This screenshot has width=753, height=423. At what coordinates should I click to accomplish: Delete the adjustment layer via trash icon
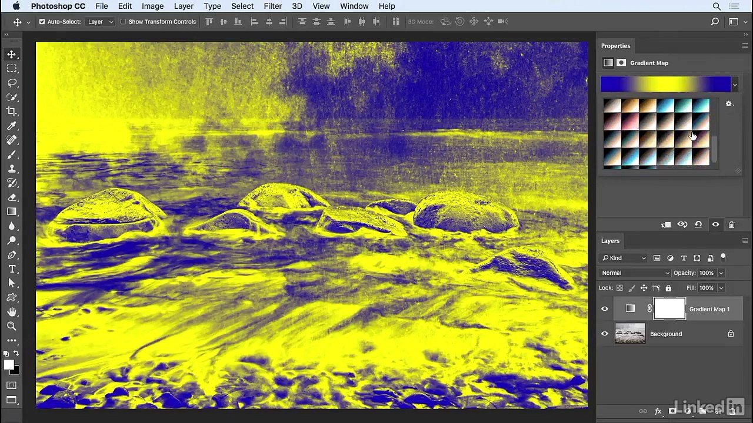coord(732,225)
